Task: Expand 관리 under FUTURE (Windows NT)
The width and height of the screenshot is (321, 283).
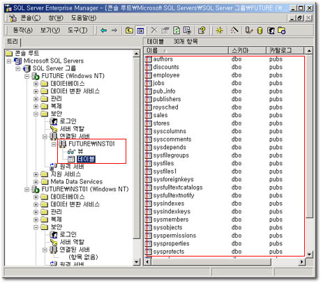Action: tap(36, 99)
